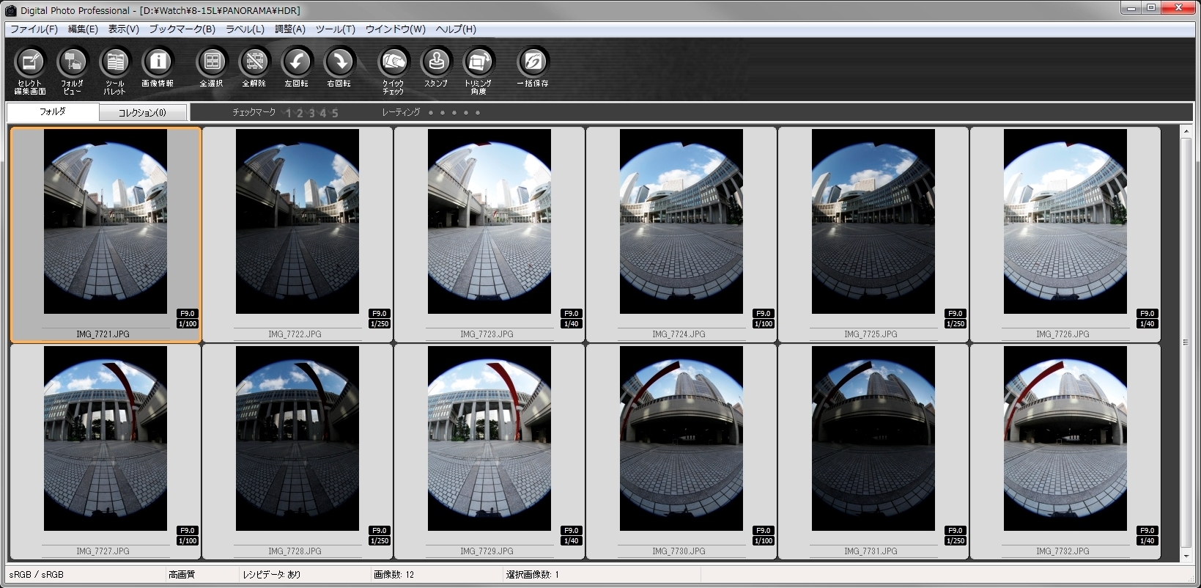Click the チェックマーク label
1201x588 pixels.
coord(254,112)
